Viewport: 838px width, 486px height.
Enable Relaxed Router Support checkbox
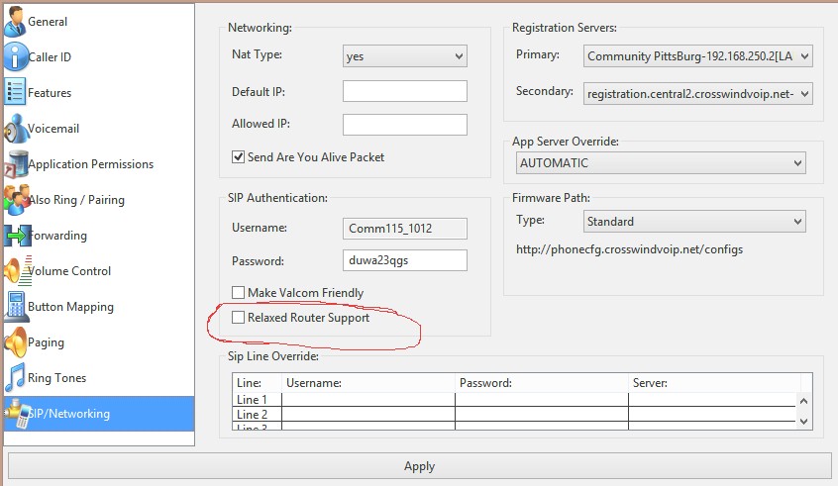click(238, 318)
